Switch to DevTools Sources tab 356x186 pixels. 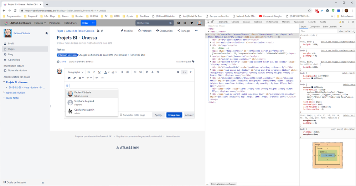pyautogui.click(x=246, y=22)
